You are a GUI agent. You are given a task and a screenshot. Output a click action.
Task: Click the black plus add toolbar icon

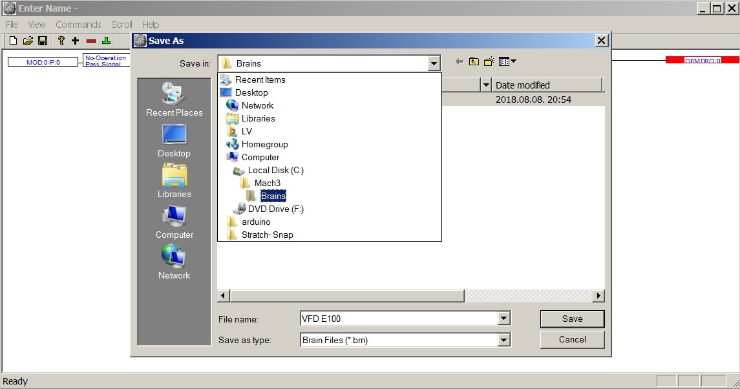tap(75, 41)
